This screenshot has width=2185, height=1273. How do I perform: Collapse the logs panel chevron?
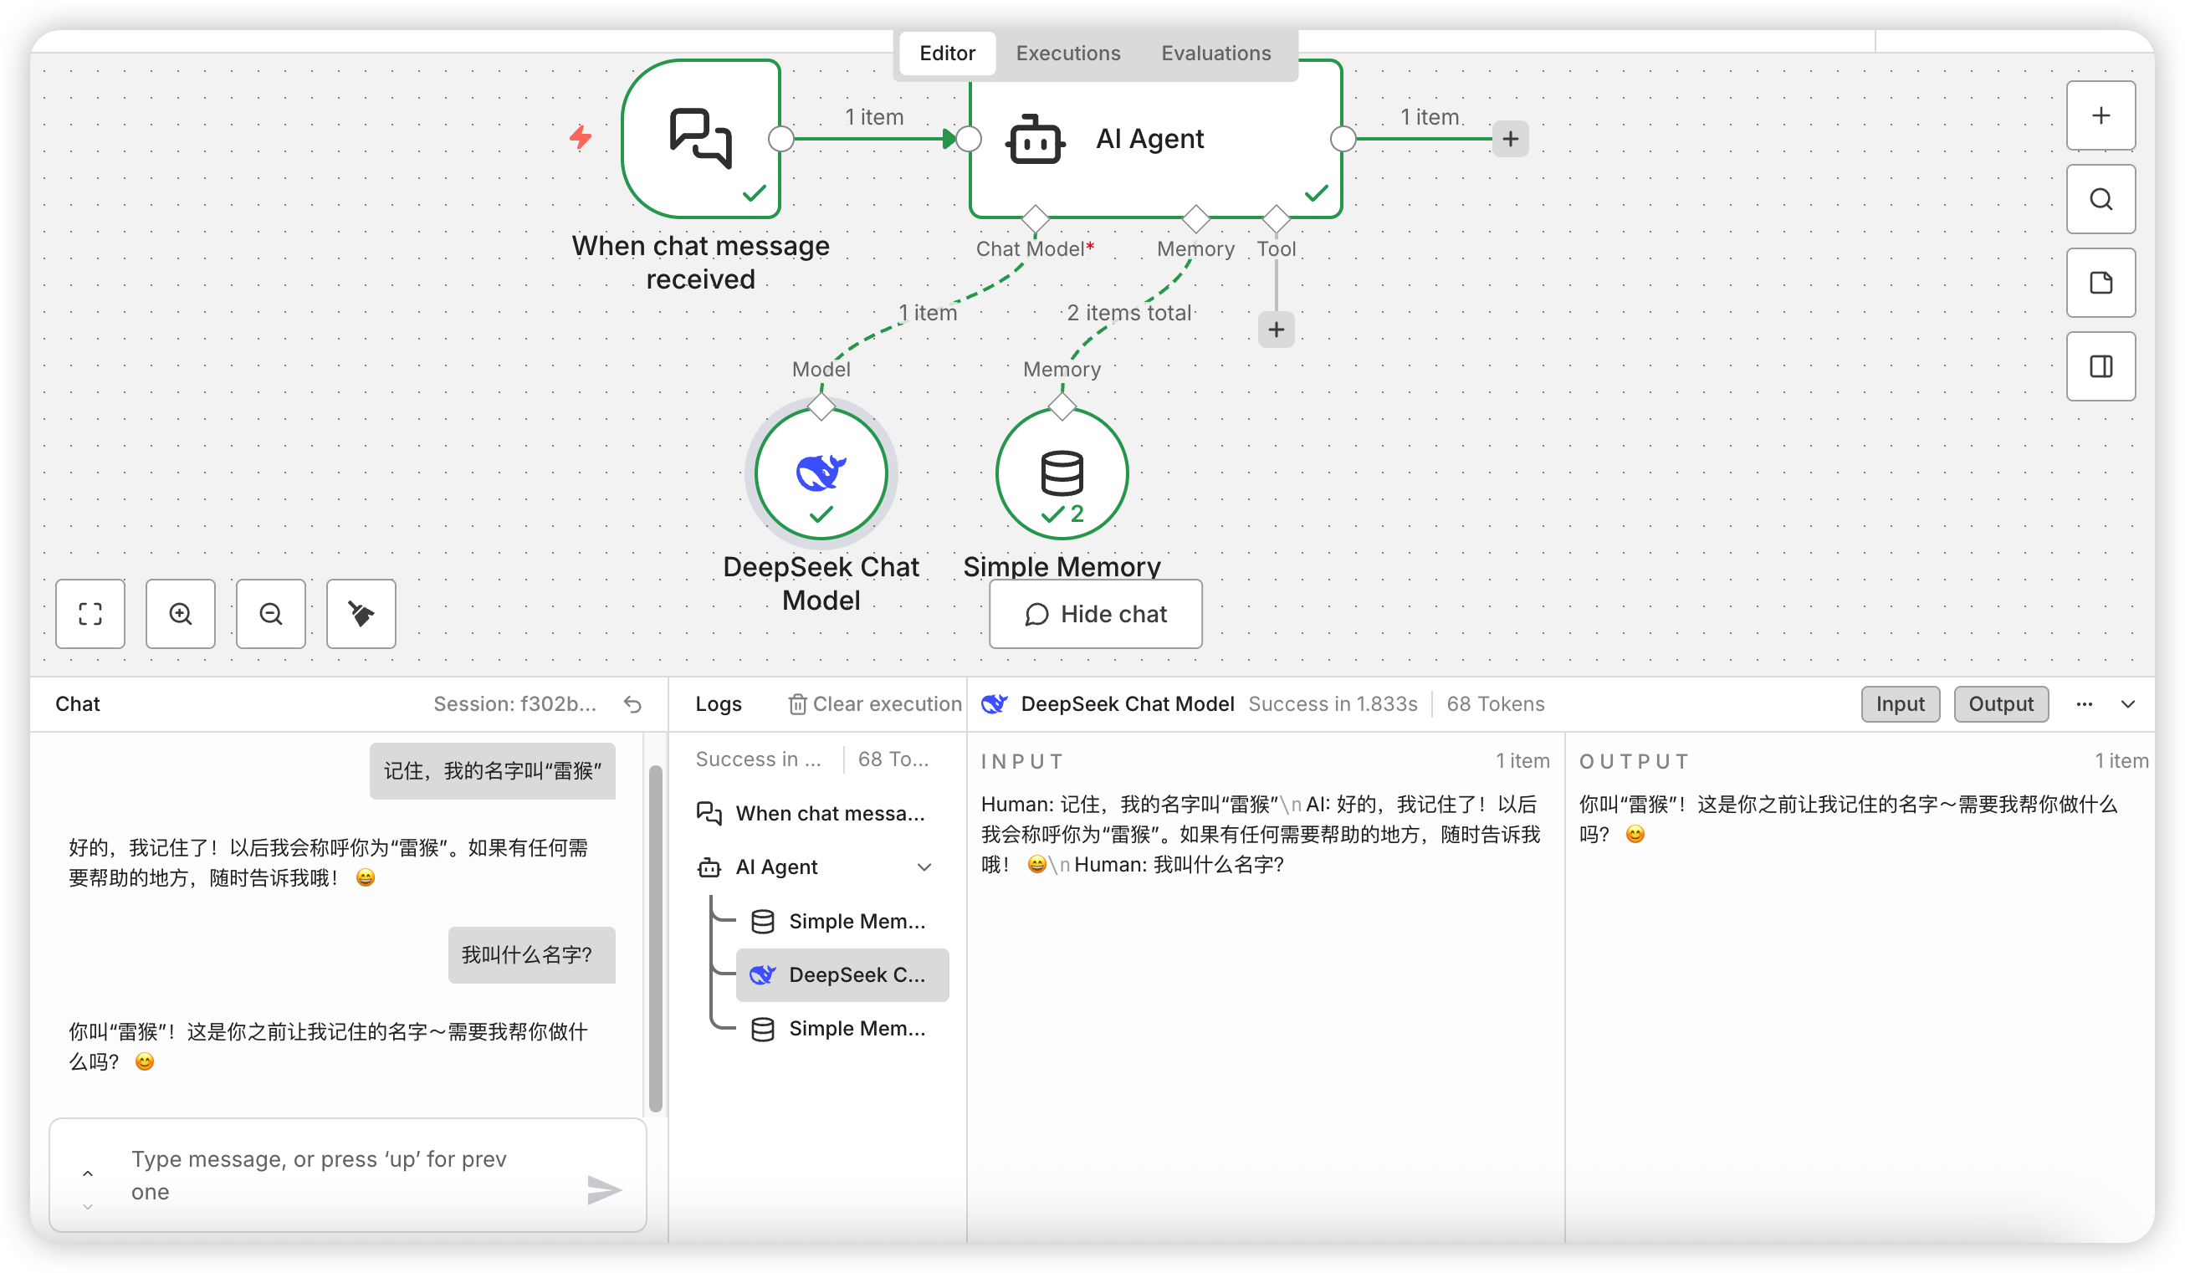click(2128, 704)
